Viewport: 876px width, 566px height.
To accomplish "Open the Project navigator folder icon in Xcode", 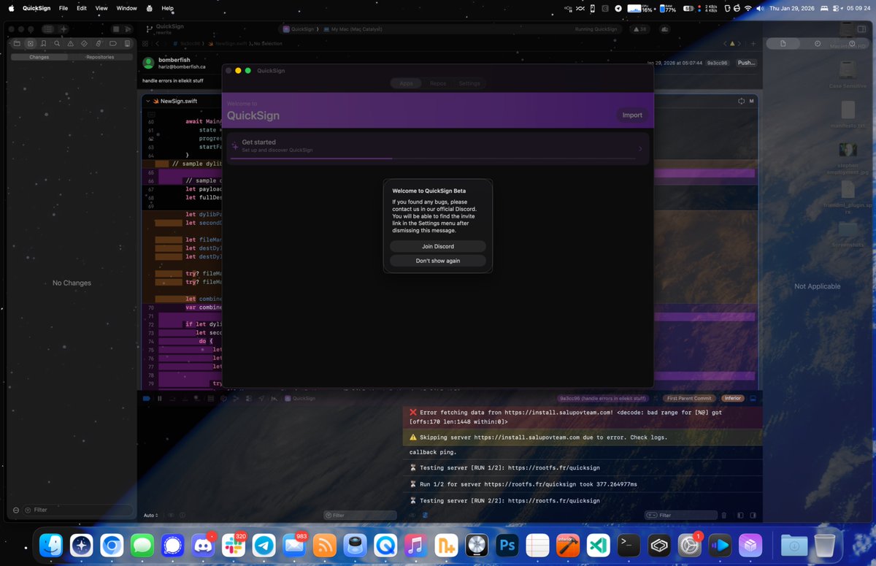I will coord(16,44).
